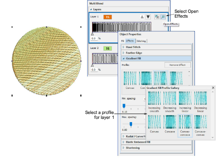Image resolution: width=216 pixels, height=162 pixels.
Task: Click Layer 2 gradient marker triangle
Action: [x=92, y=65]
